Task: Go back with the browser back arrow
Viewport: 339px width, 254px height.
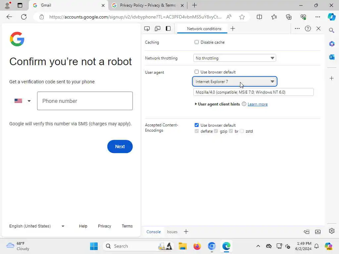Action: (9, 17)
